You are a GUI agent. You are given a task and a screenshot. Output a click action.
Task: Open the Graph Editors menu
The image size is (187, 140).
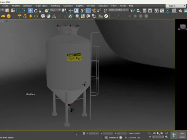tap(41, 6)
